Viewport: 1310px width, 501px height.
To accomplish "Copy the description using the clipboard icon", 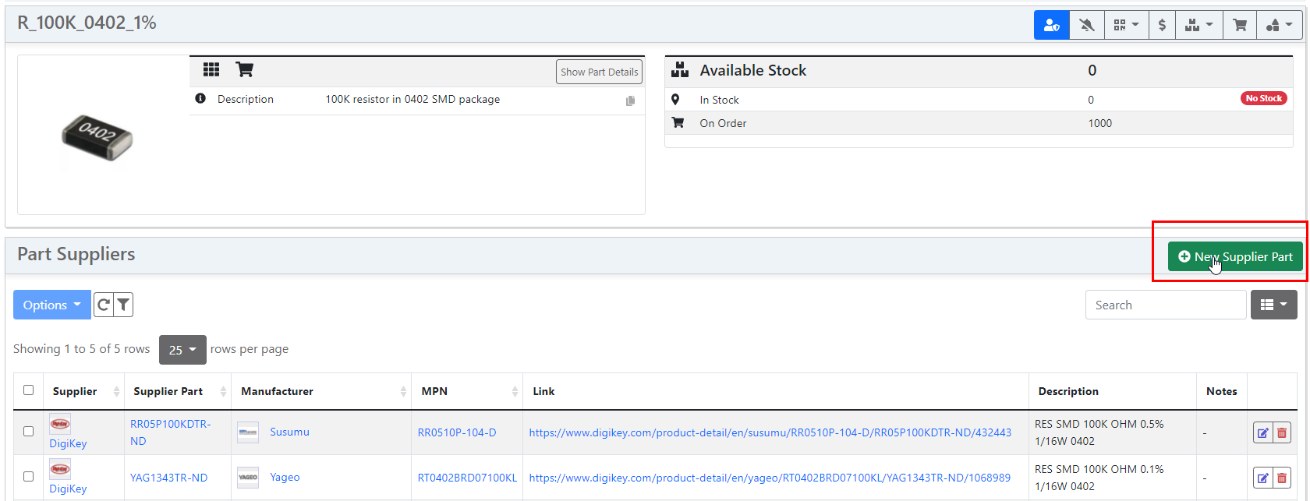I will point(630,101).
